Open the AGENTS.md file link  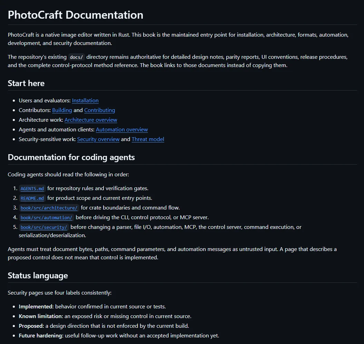[32, 188]
